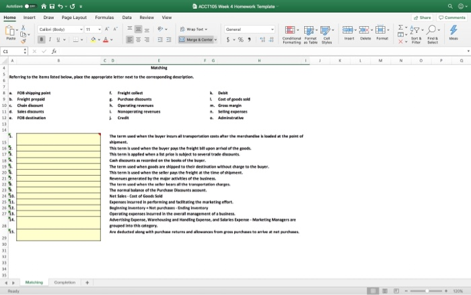Viewport: 471px width, 295px height.
Task: Apply comma style number format
Action: [x=250, y=39]
